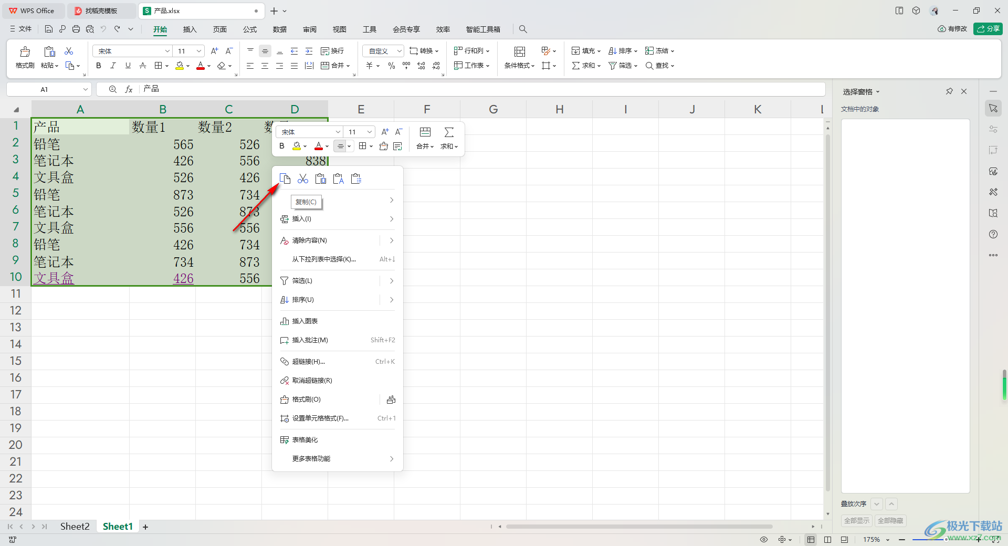
Task: Open font name dropdown 宋体 in ribbon
Action: click(x=167, y=51)
